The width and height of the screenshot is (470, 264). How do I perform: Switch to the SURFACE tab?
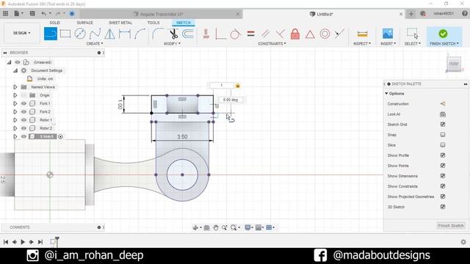click(x=85, y=23)
